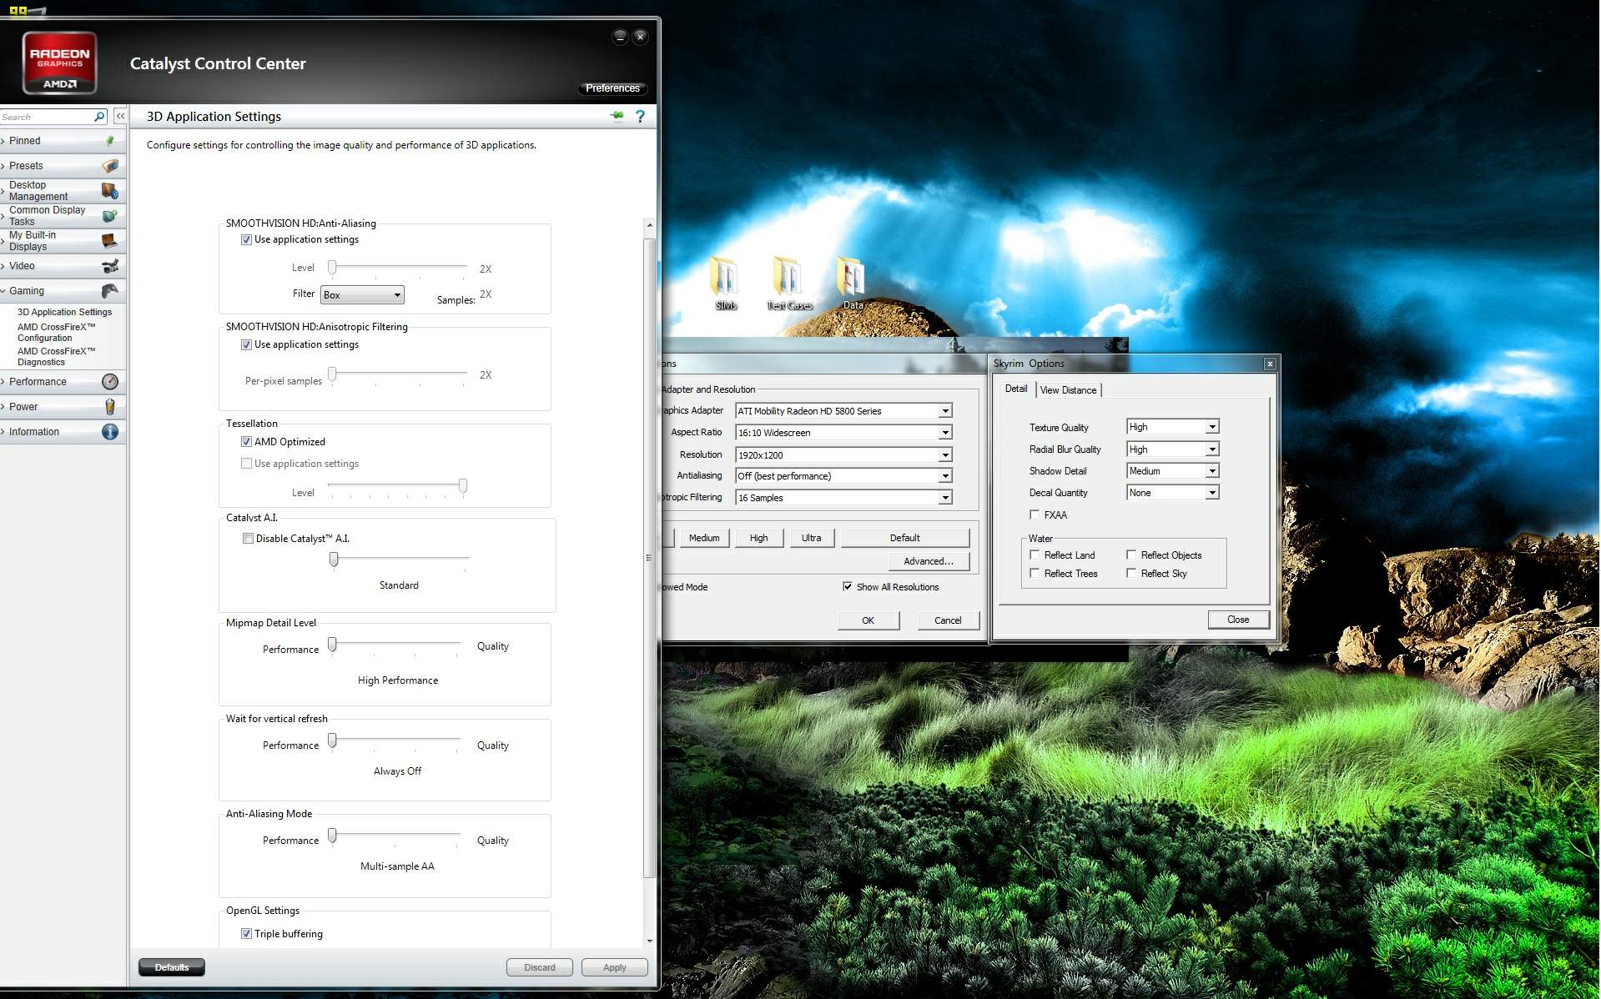This screenshot has width=1601, height=999.
Task: Click the green pin icon beside Pinned
Action: [x=110, y=141]
